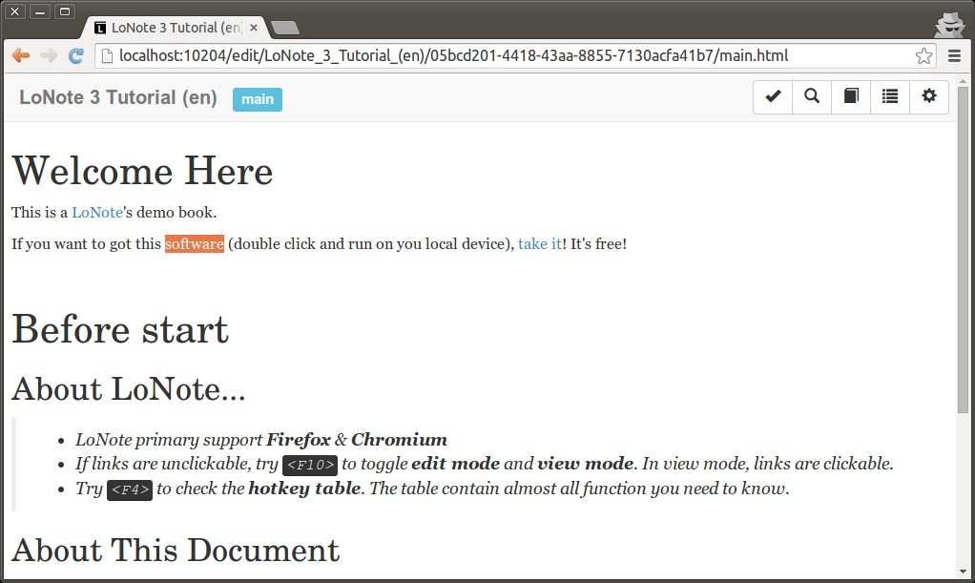Maximize the browser window
This screenshot has width=975, height=583.
(65, 11)
